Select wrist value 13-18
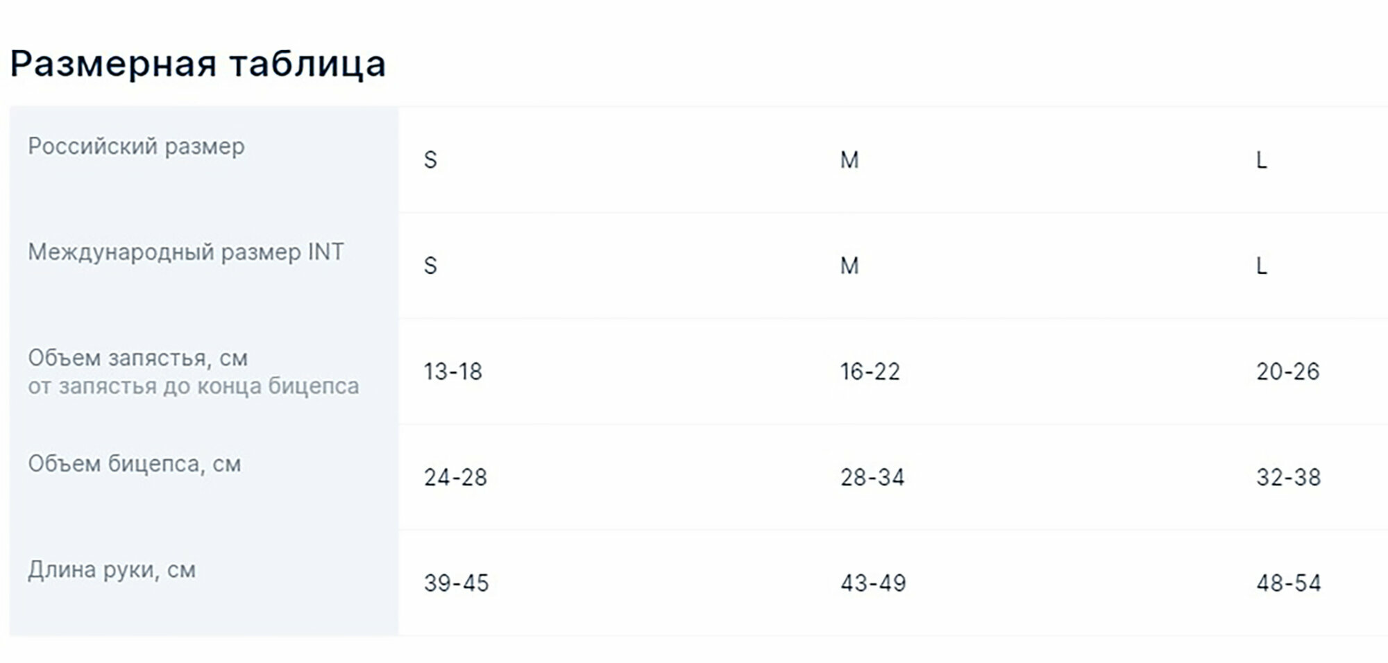The width and height of the screenshot is (1388, 663). [453, 372]
